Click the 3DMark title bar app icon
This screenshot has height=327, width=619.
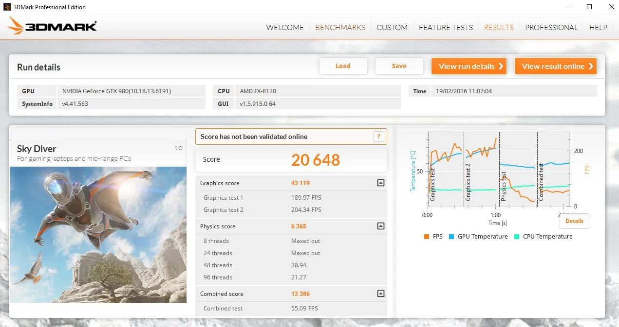pos(6,7)
